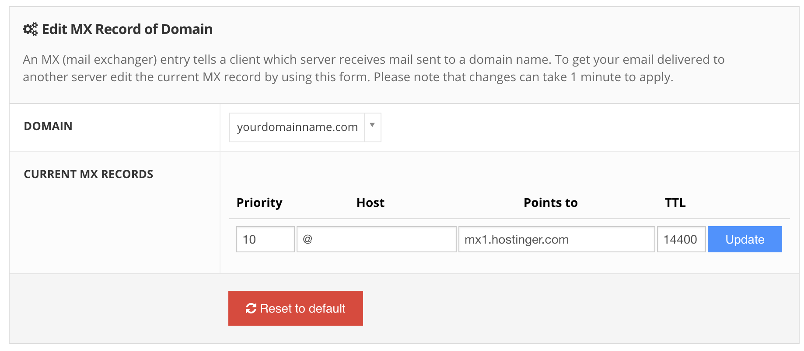This screenshot has width=804, height=351.
Task: Expand the domain dropdown arrow
Action: pyautogui.click(x=372, y=125)
